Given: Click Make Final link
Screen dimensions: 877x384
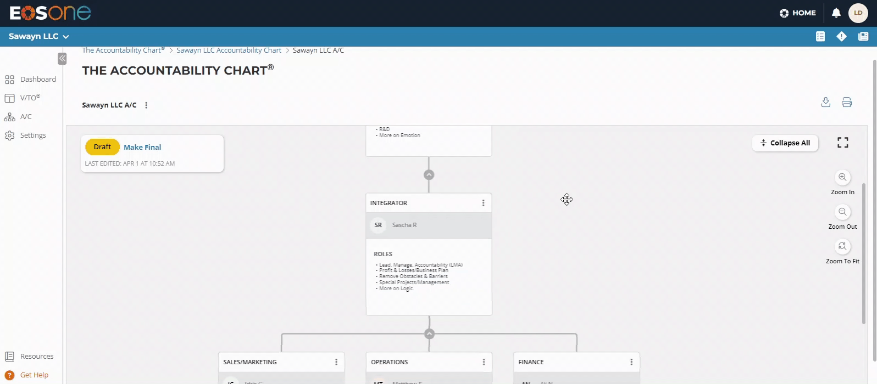Looking at the screenshot, I should 142,147.
